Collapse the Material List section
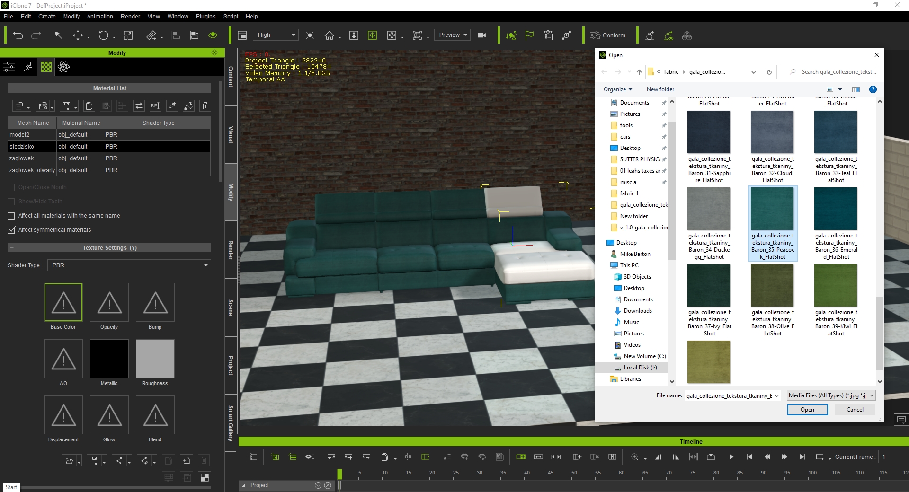 point(12,88)
